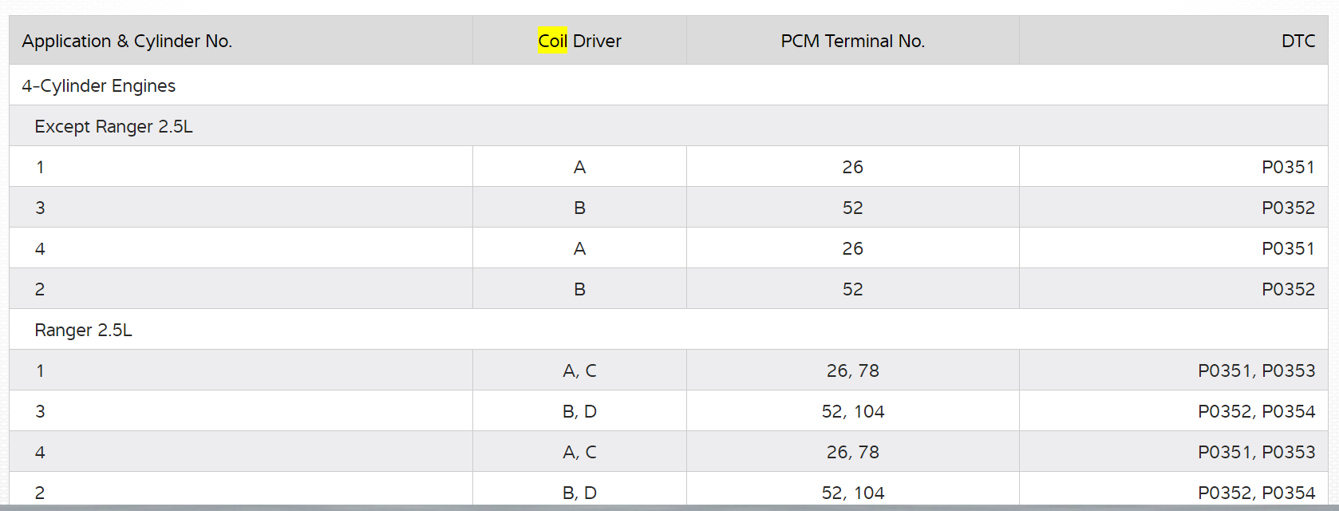This screenshot has width=1339, height=511.
Task: Click "P0352, P0354" in the bottom table row
Action: pyautogui.click(x=1256, y=493)
